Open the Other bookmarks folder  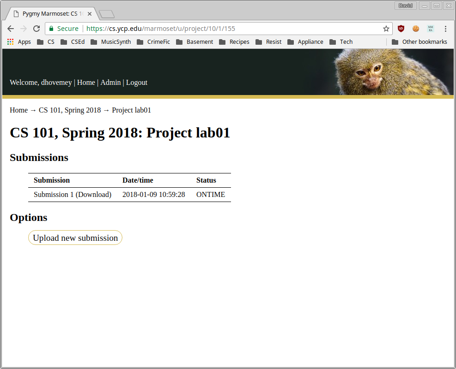click(420, 42)
